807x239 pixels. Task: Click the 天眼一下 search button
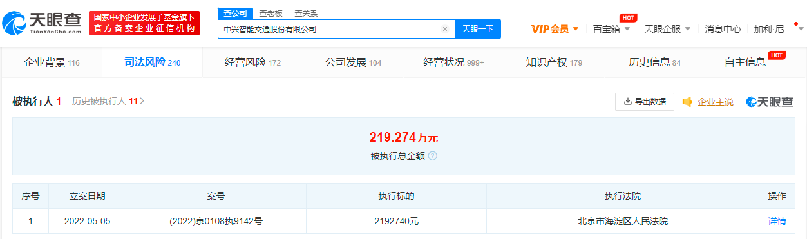tap(478, 29)
